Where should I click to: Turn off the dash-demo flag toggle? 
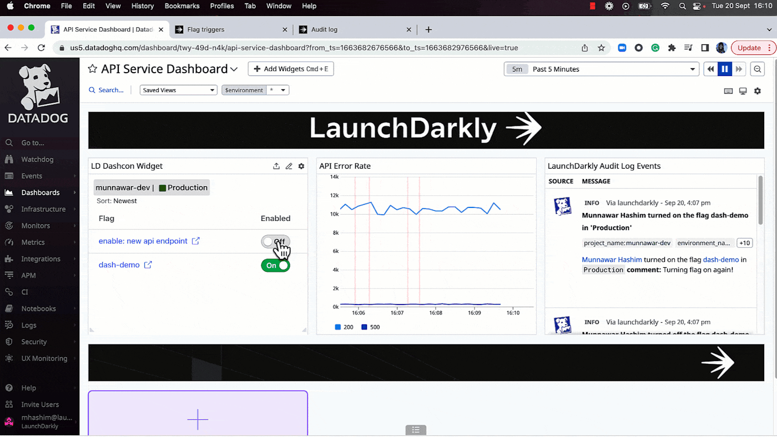[x=275, y=266]
